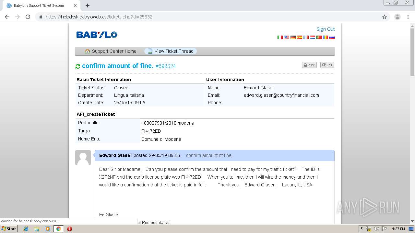Viewport: 415px width, 233px height.
Task: Select 'Lingua Italiana' department value
Action: (129, 95)
